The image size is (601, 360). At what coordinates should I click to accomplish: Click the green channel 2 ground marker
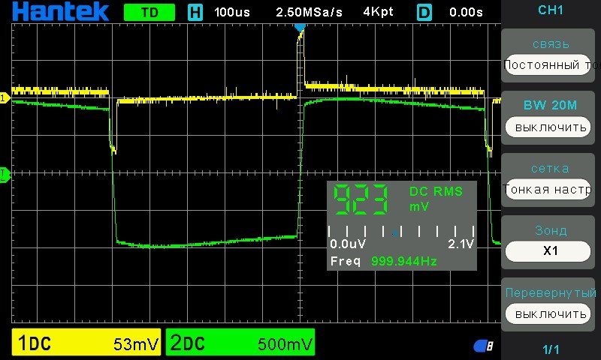[x=4, y=174]
